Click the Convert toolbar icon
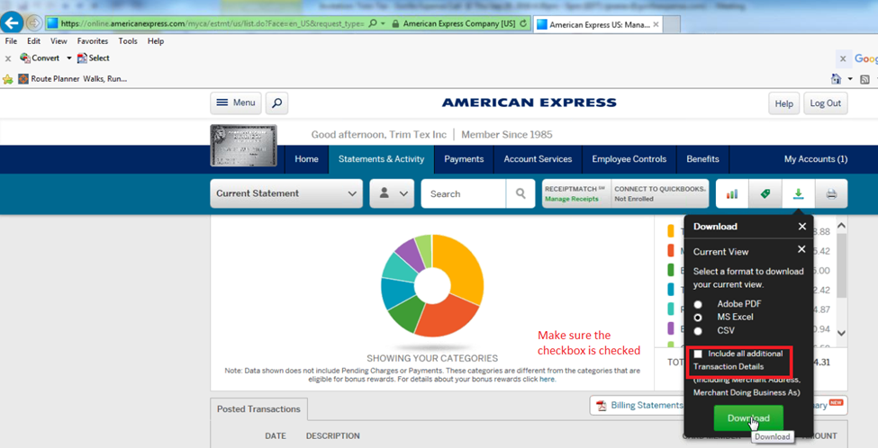Viewport: 878px width, 448px height. point(40,58)
